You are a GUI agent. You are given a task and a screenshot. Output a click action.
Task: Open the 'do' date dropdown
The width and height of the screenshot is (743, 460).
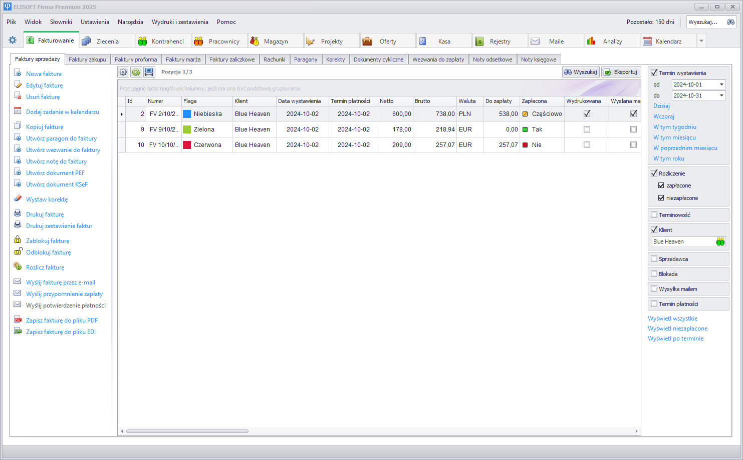coord(721,95)
